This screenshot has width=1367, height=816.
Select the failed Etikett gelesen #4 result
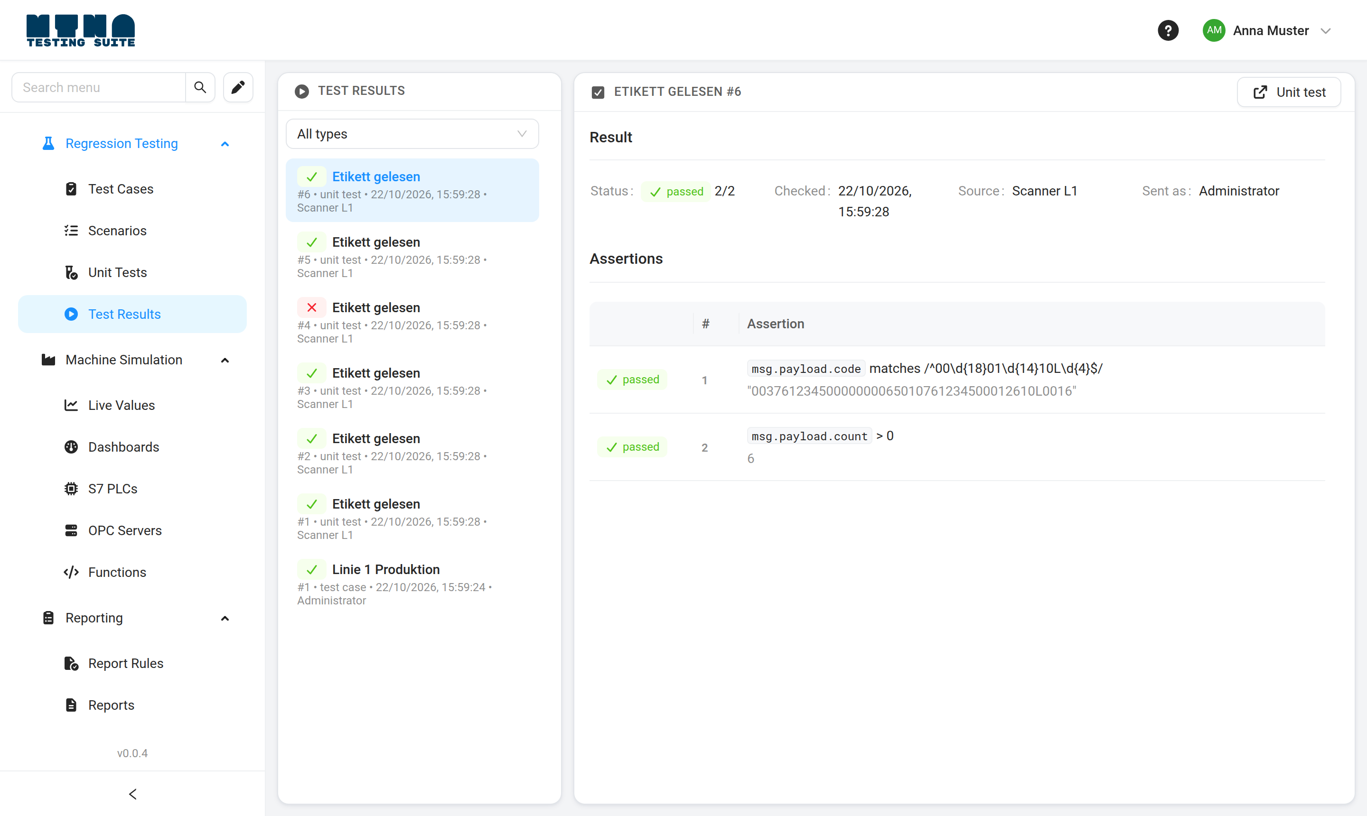tap(412, 322)
